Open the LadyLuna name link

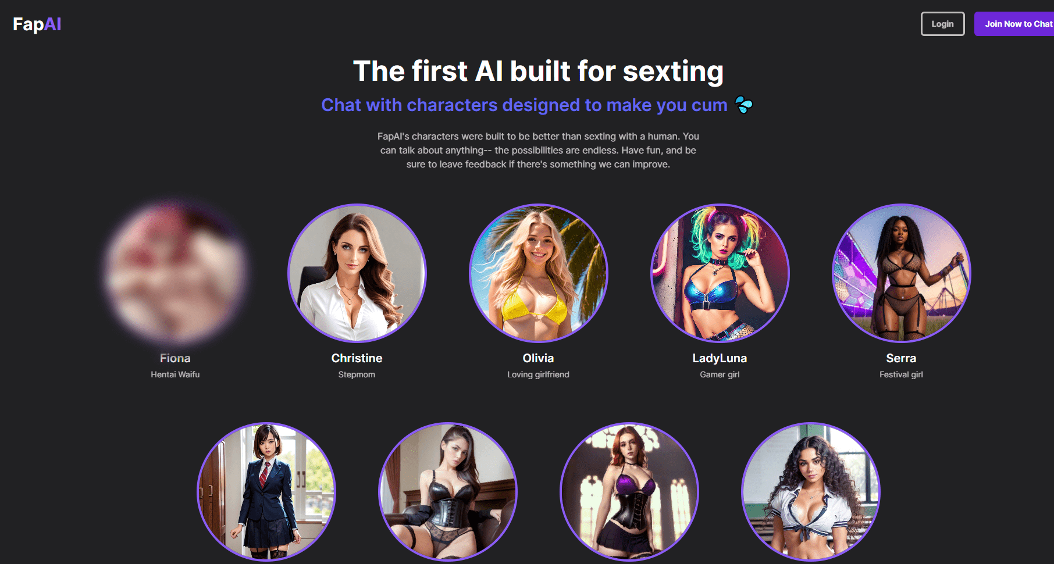point(720,358)
